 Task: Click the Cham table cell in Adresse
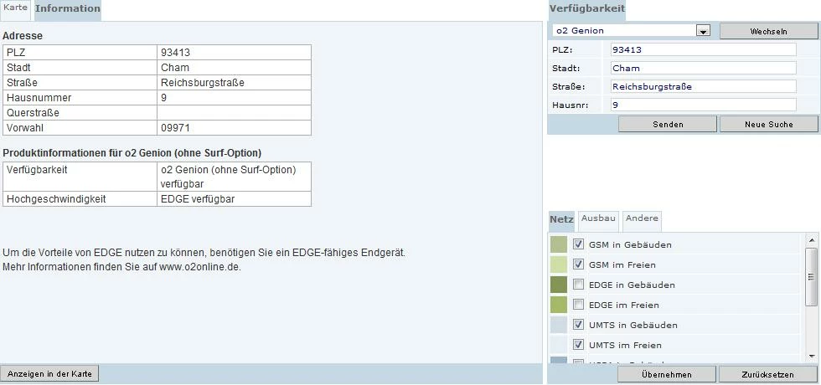click(234, 68)
